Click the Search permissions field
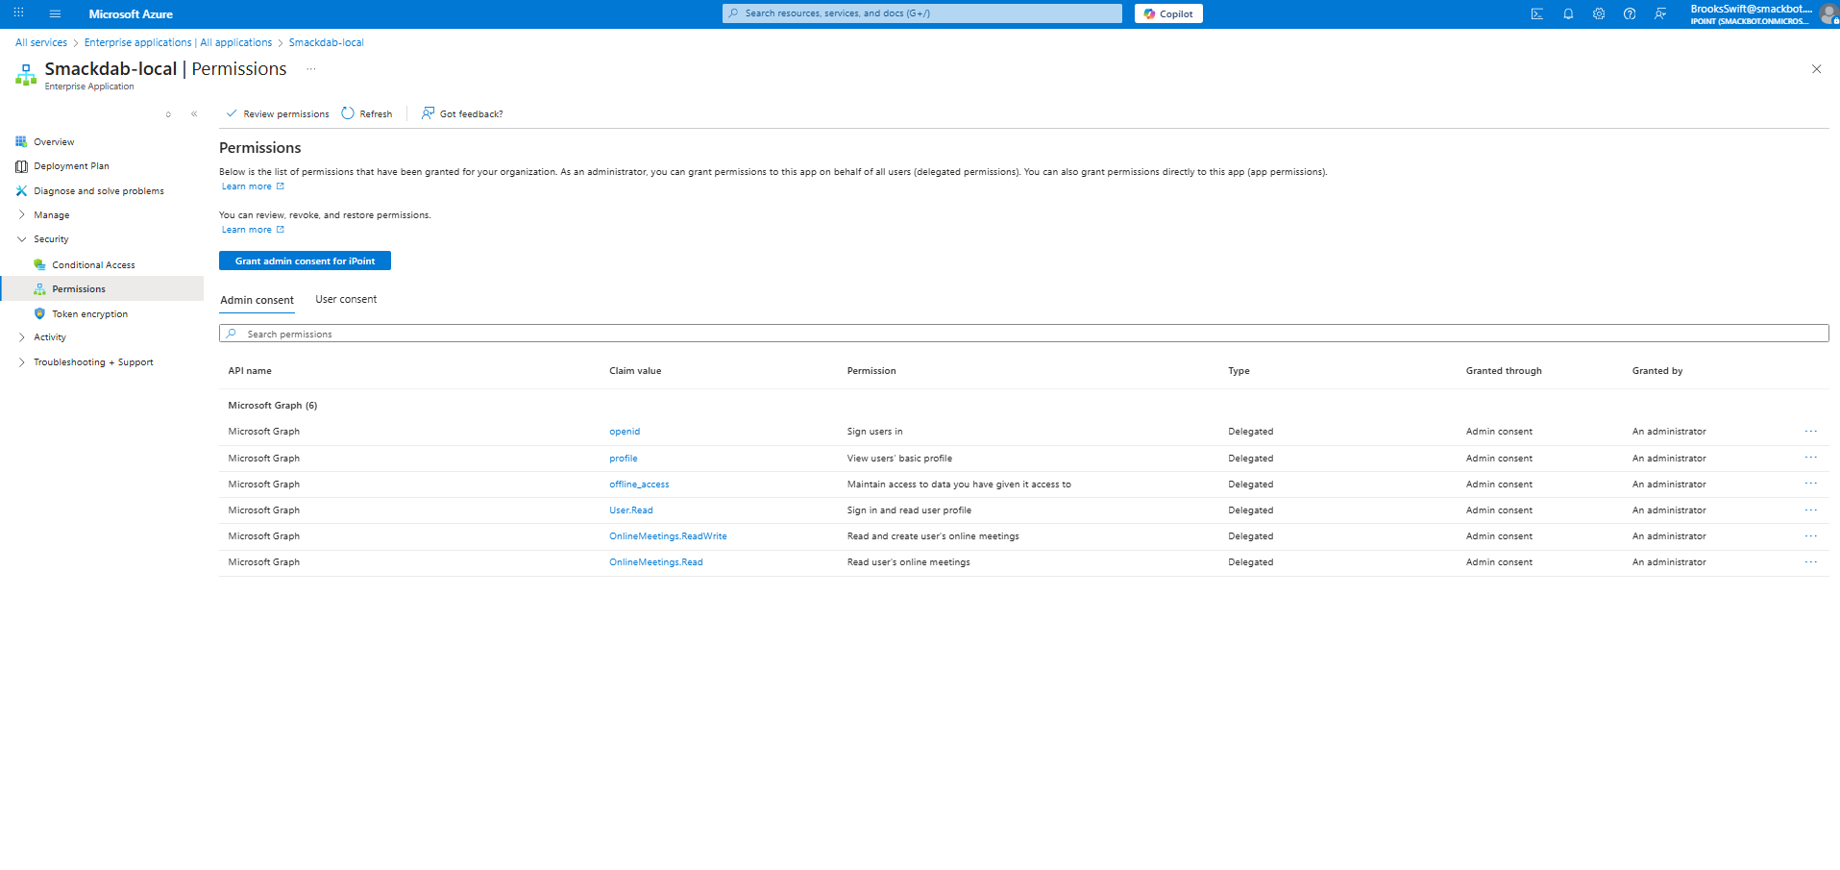Viewport: 1840px width, 870px height. [x=1023, y=334]
